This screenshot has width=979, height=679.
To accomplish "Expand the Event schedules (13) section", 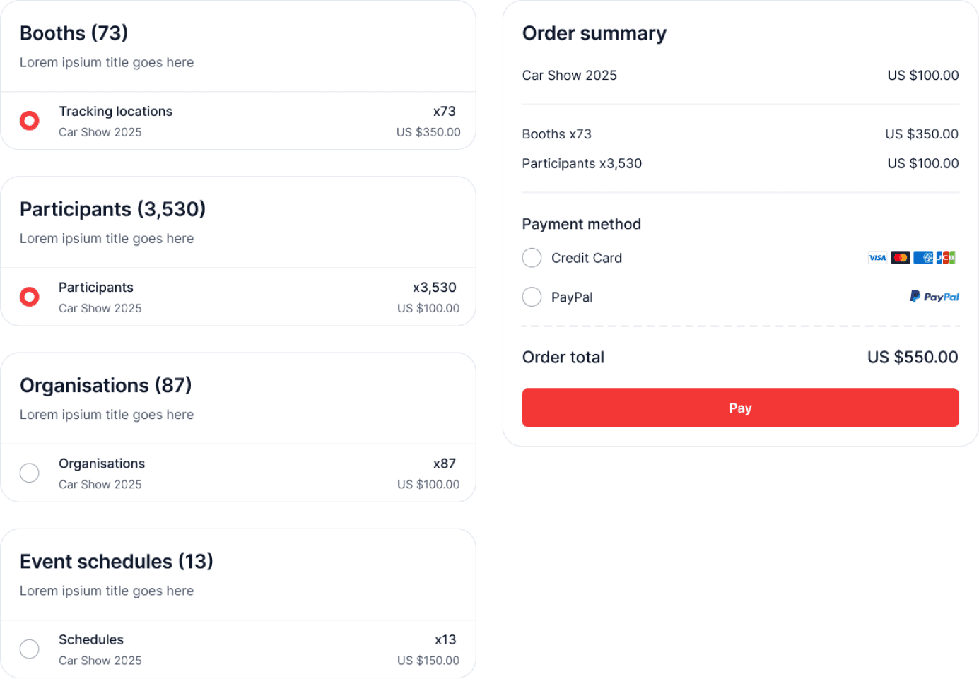I will (x=117, y=561).
